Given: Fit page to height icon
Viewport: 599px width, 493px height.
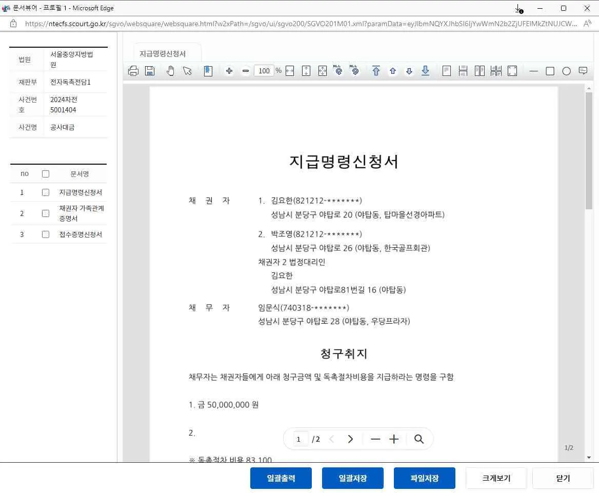Looking at the screenshot, I should (306, 71).
